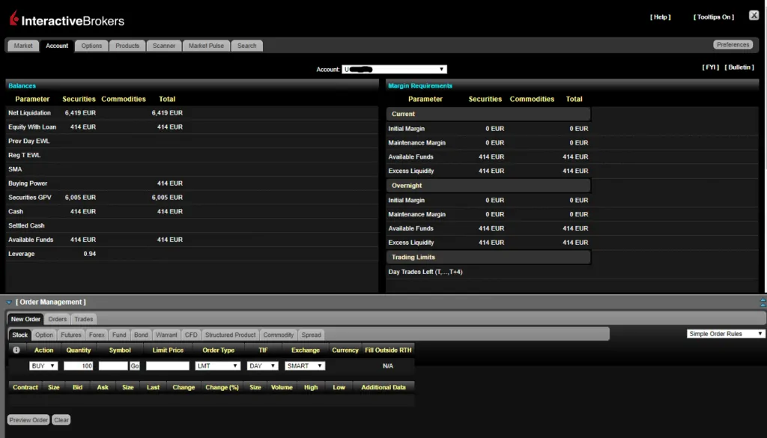The width and height of the screenshot is (767, 438).
Task: Select the New Order tab
Action: click(x=25, y=319)
